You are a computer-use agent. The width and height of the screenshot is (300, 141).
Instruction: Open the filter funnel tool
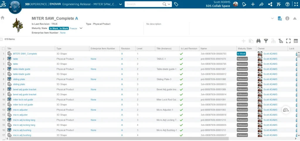click(x=266, y=41)
